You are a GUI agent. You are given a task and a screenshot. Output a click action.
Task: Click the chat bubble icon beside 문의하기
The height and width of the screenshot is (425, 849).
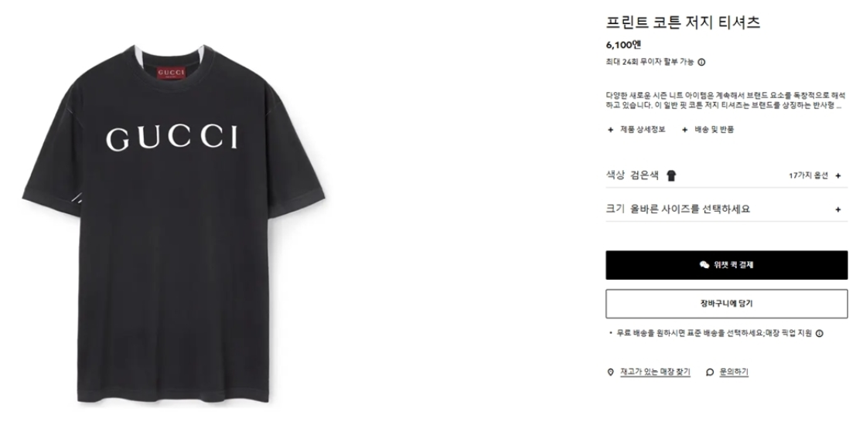(x=710, y=372)
